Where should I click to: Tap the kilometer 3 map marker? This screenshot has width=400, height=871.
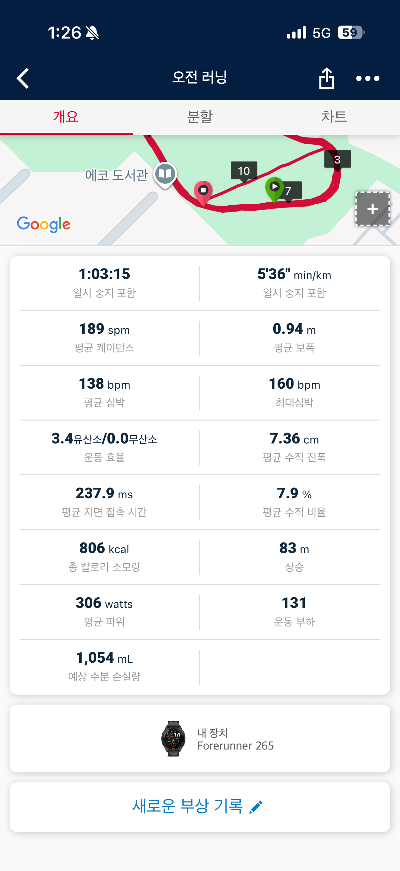tap(337, 159)
